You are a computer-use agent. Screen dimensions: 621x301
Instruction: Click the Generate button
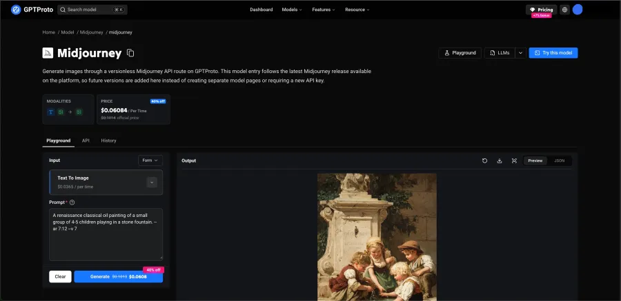119,276
